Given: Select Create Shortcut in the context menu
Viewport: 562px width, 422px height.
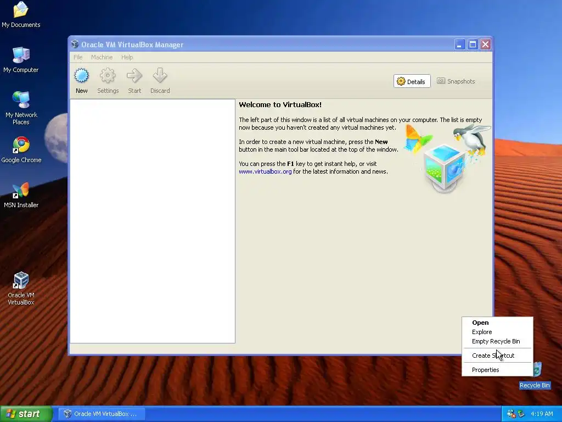Looking at the screenshot, I should click(x=497, y=356).
